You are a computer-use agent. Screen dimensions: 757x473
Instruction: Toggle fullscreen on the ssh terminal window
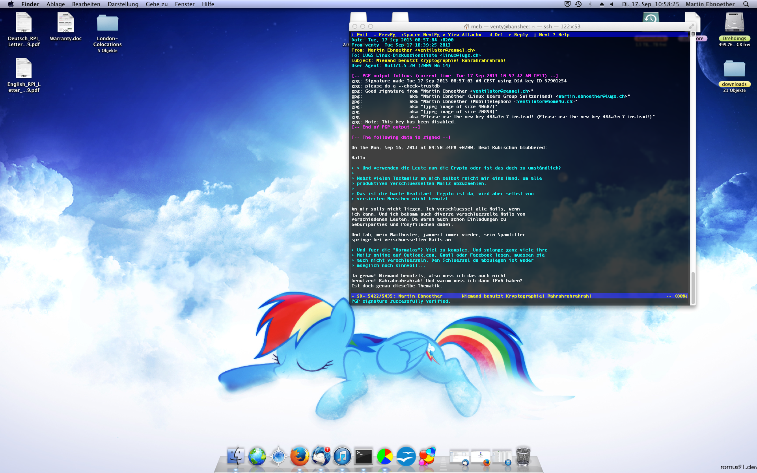point(691,26)
